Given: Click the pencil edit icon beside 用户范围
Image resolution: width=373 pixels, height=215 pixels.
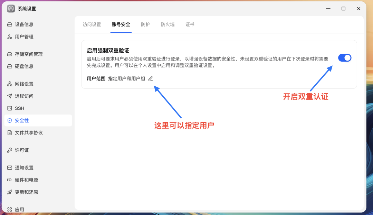Looking at the screenshot, I should [x=151, y=78].
